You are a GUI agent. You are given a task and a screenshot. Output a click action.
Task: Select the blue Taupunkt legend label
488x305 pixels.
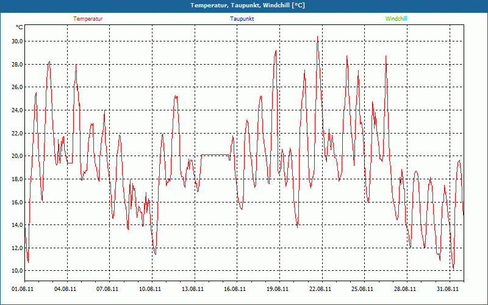click(x=242, y=19)
